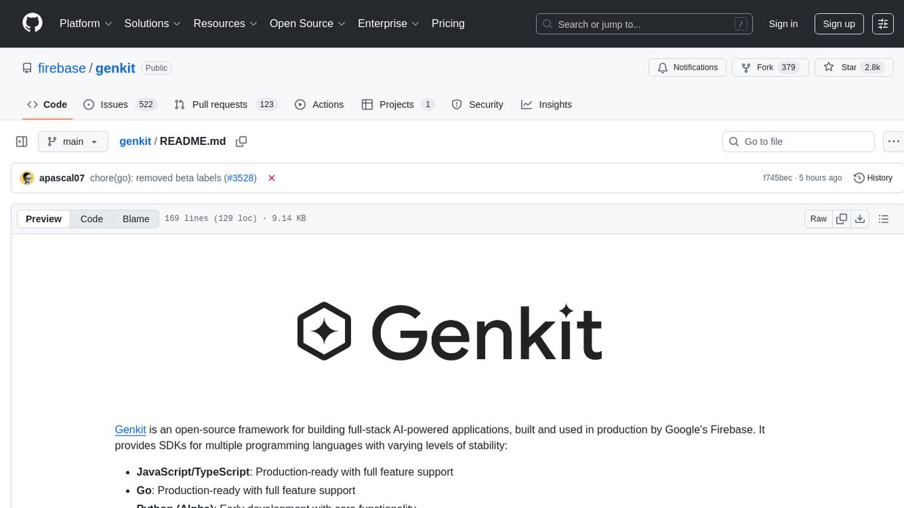
Task: Click the commit message text
Action: (x=156, y=178)
